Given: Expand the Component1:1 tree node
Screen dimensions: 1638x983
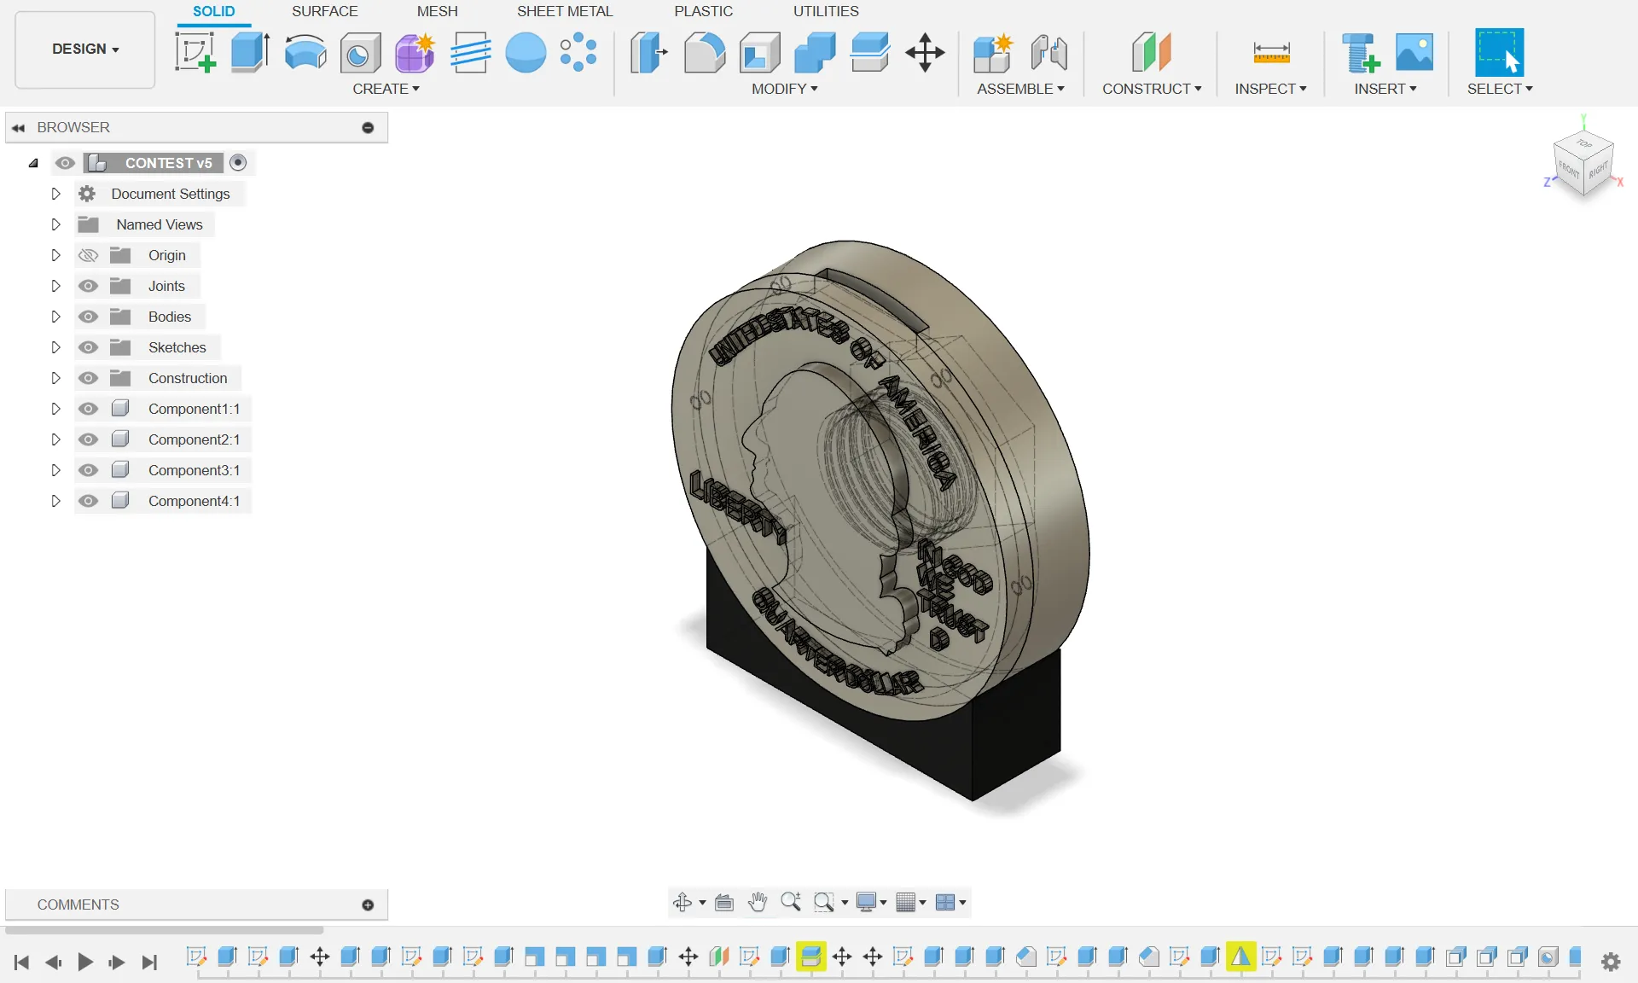Looking at the screenshot, I should [55, 409].
